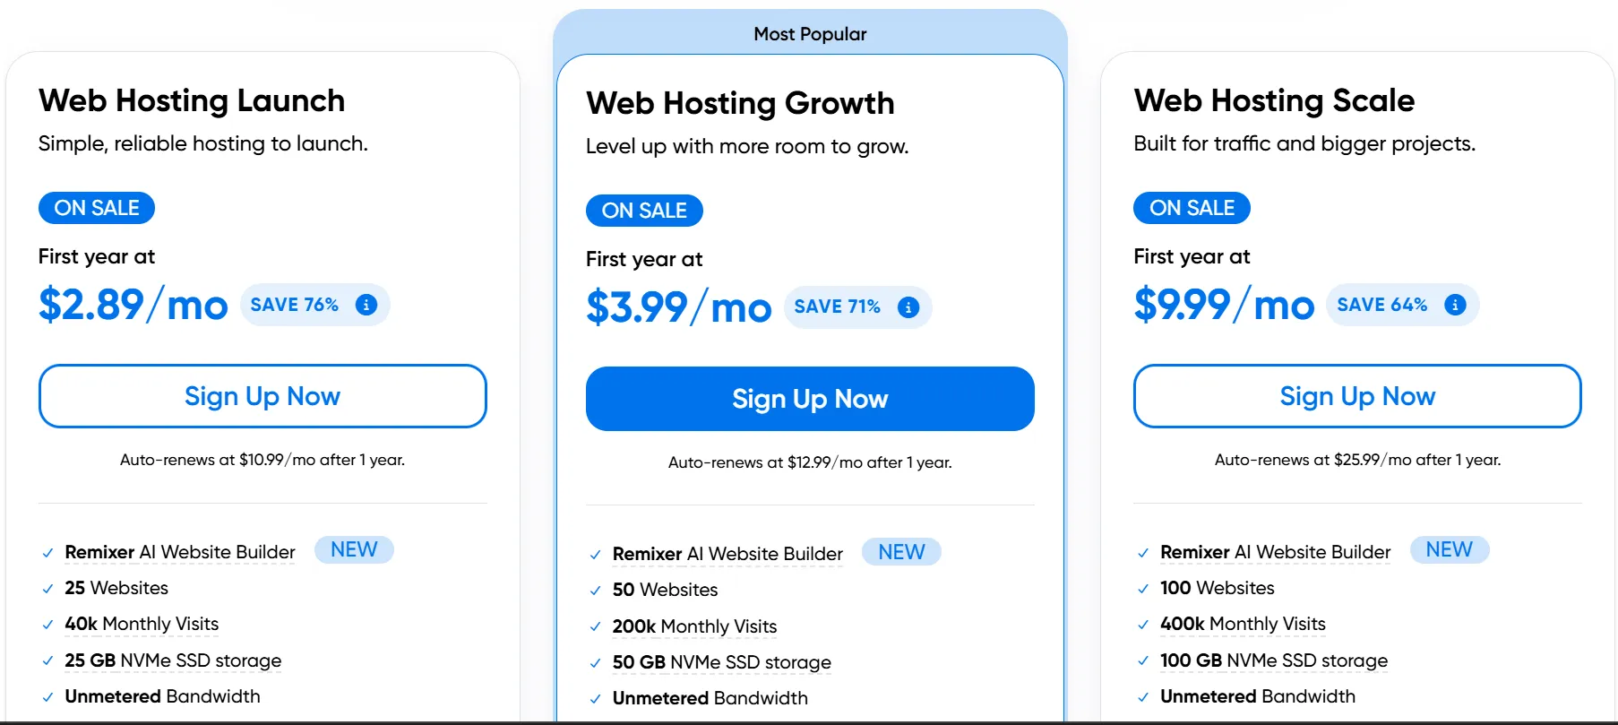Click info icon beside SAVE 71%
1618x725 pixels.
tap(908, 307)
